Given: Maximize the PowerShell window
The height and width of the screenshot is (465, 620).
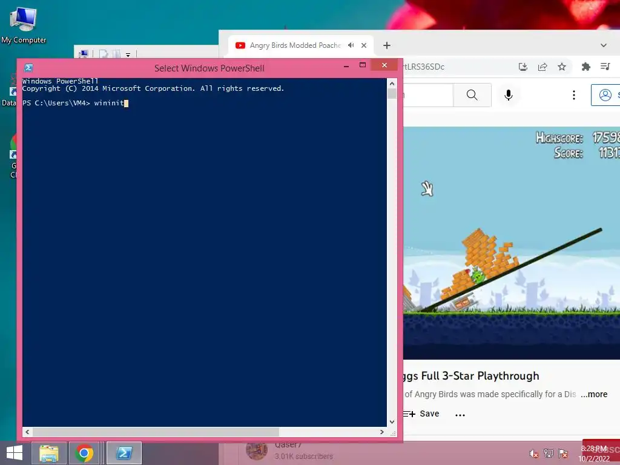Looking at the screenshot, I should 363,65.
